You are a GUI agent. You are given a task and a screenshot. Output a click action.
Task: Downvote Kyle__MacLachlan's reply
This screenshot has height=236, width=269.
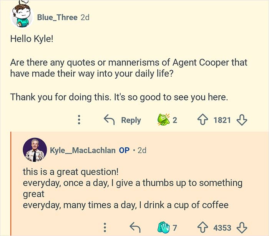(241, 228)
